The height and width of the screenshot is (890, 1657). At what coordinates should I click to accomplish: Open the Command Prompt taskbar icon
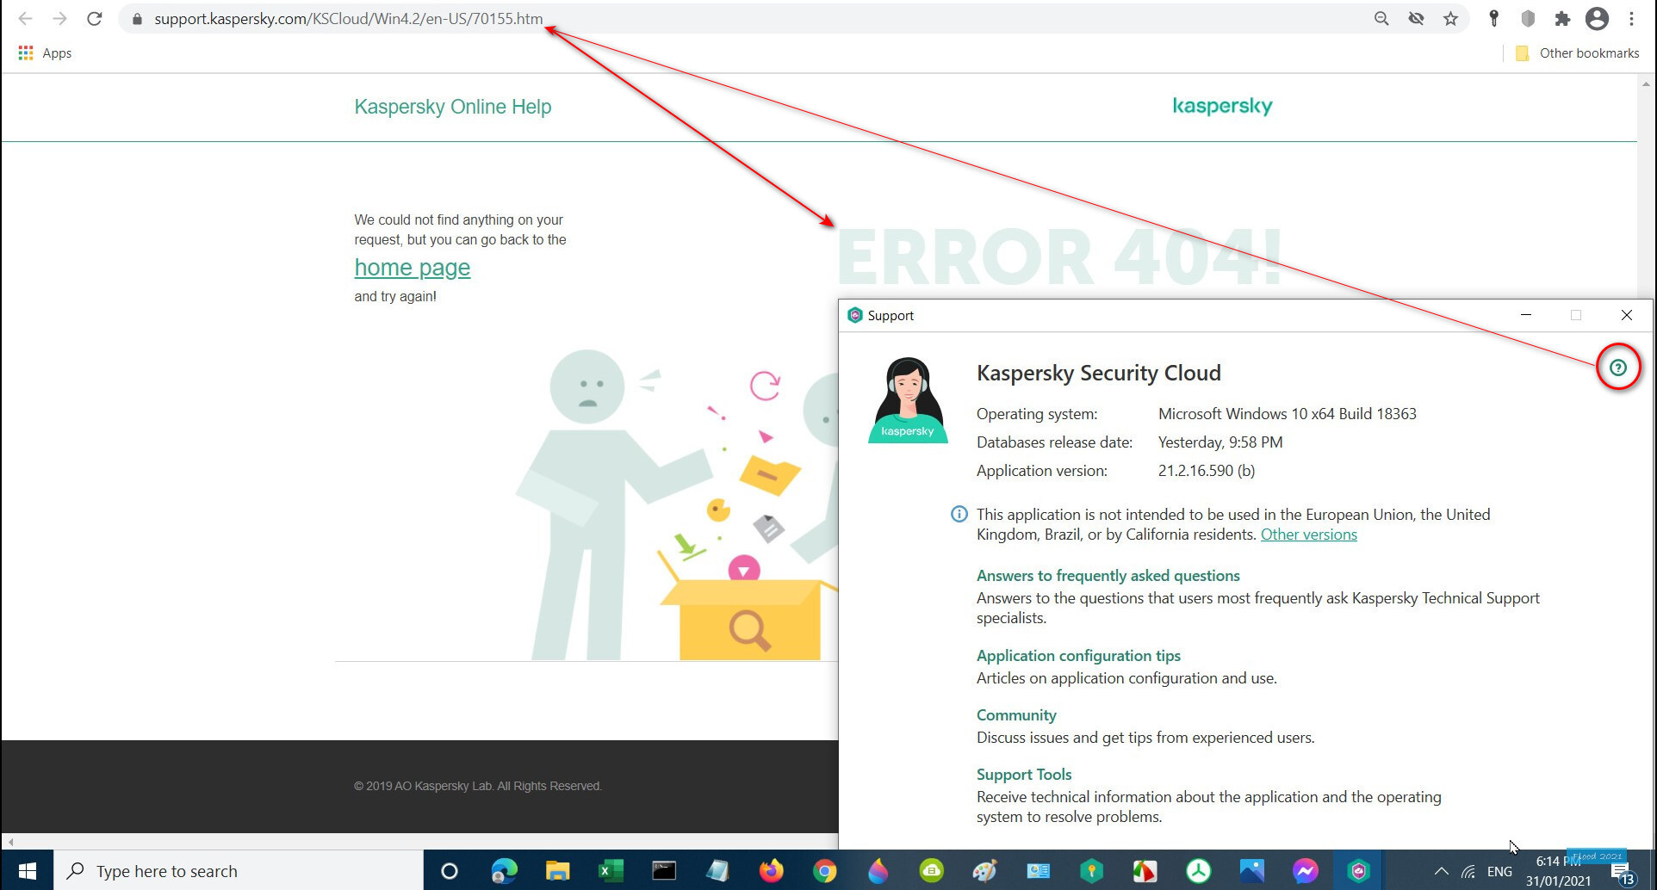click(664, 871)
